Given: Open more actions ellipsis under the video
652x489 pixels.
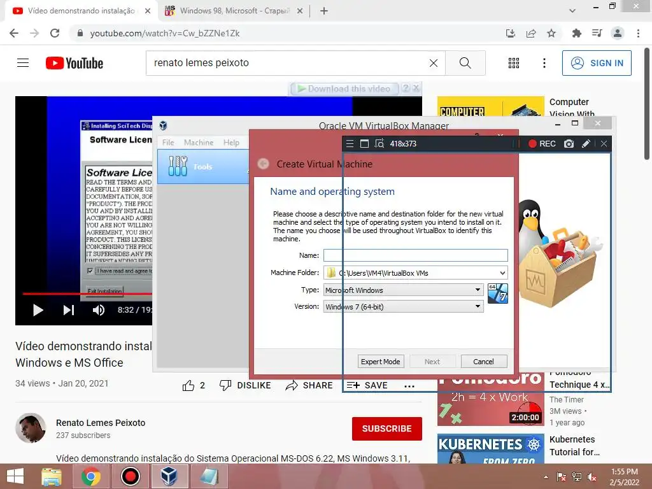Looking at the screenshot, I should pyautogui.click(x=409, y=386).
